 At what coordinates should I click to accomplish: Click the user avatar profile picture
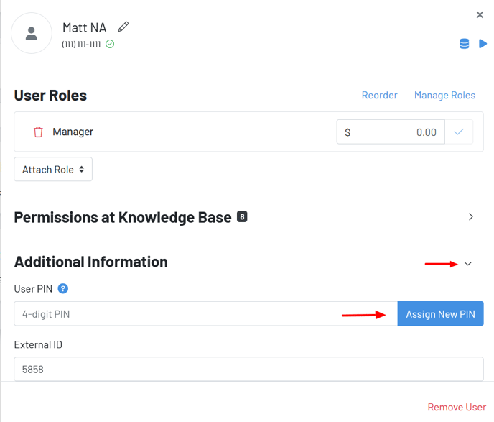pos(32,33)
